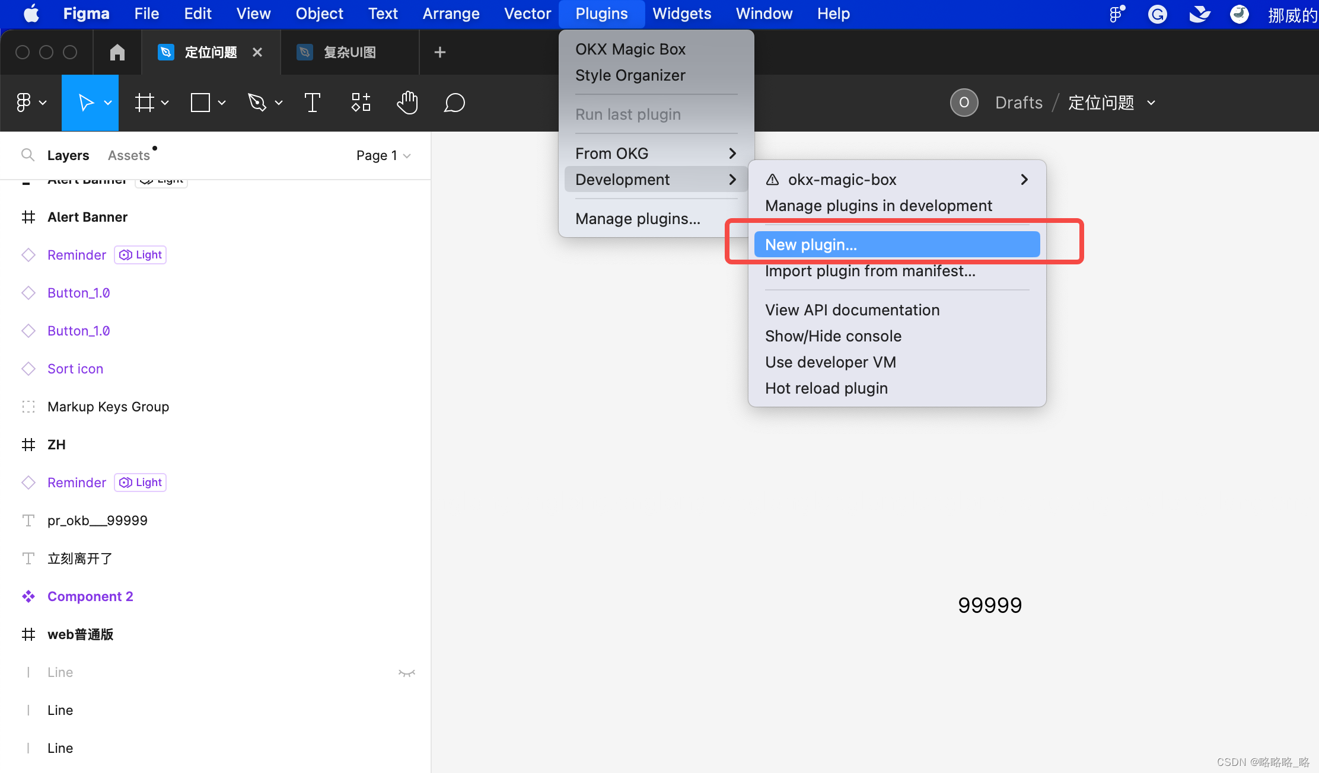This screenshot has height=773, width=1319.
Task: Open the file name 定位问题 dropdown chevron
Action: 1151,103
